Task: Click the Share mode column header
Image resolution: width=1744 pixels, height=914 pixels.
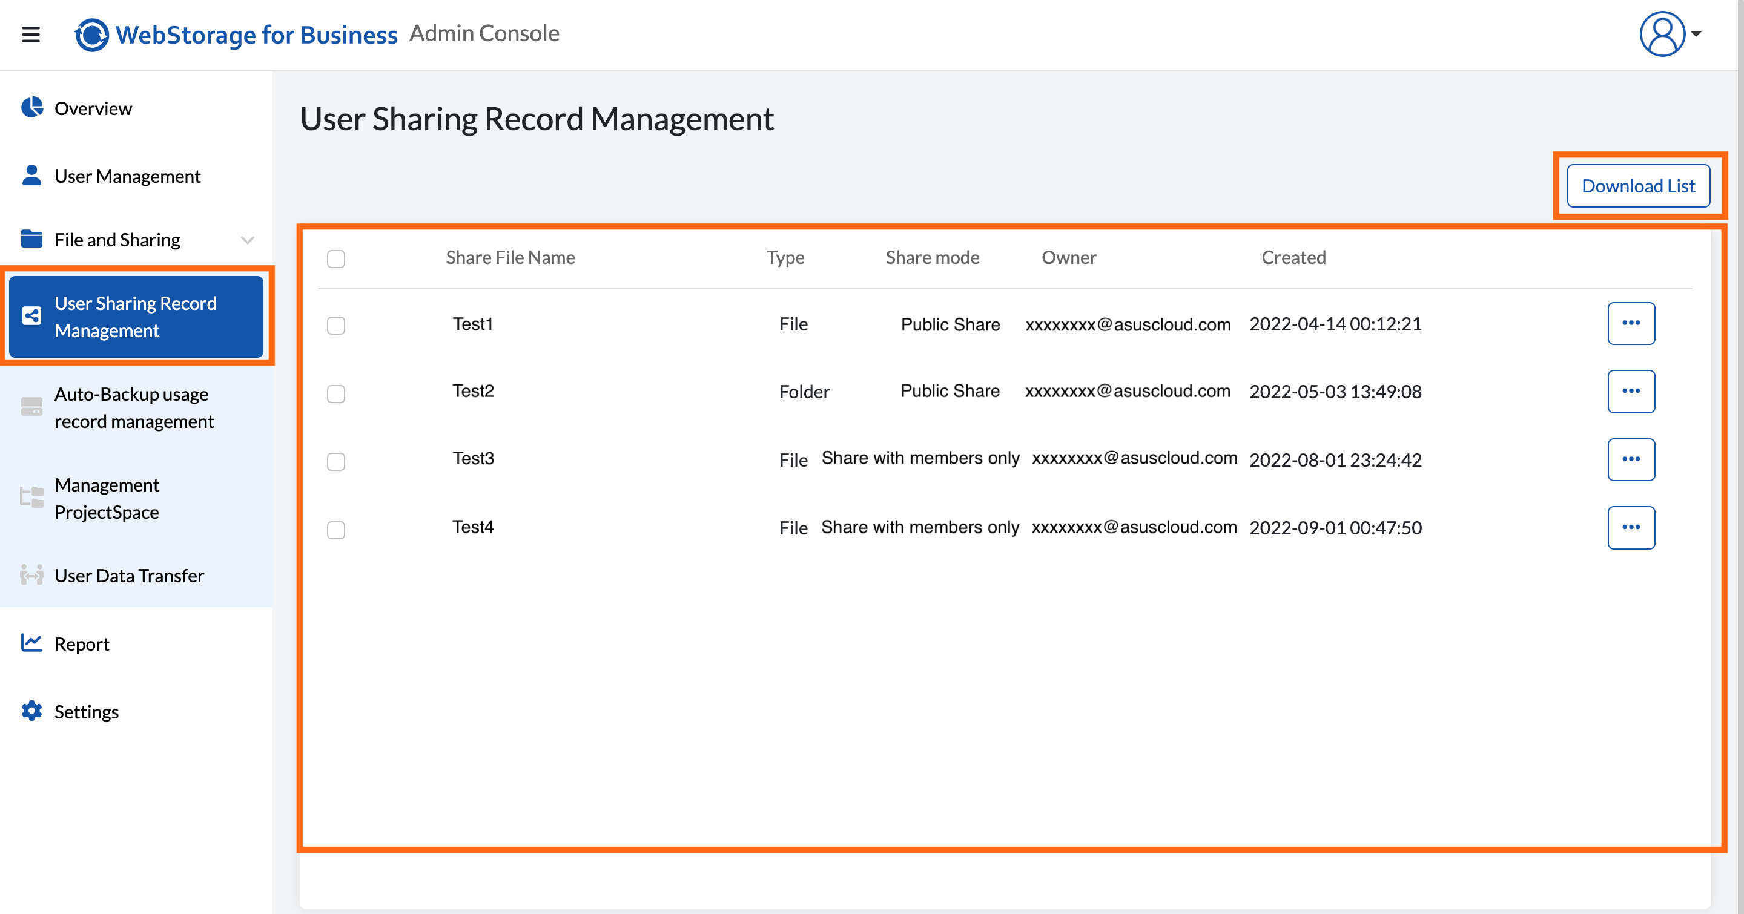Action: [x=933, y=257]
